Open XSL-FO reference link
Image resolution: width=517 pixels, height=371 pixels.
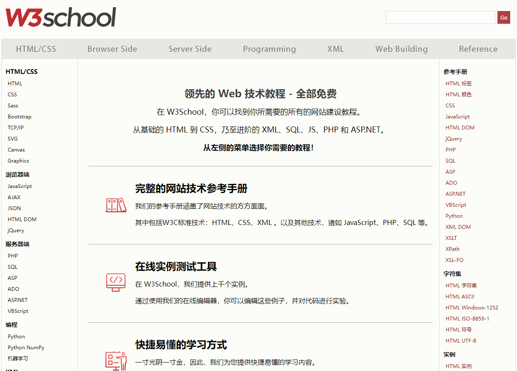coord(455,260)
